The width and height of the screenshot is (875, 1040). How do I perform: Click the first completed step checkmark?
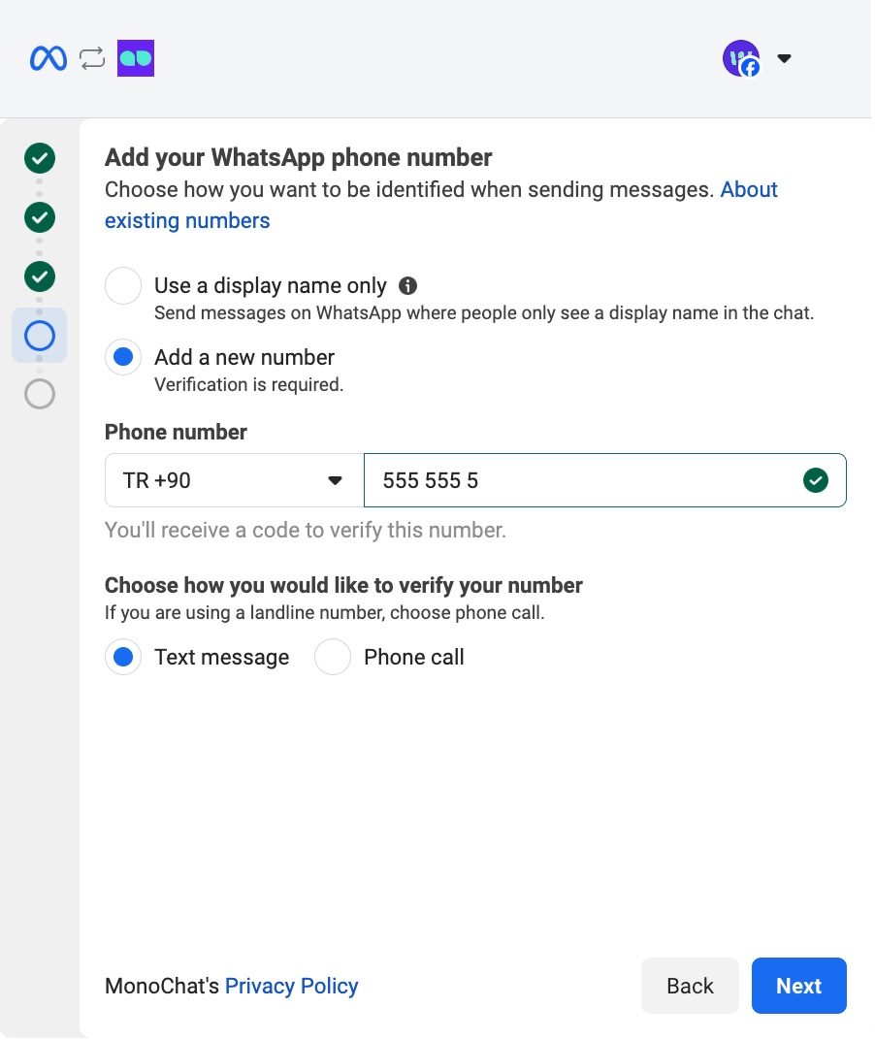(x=39, y=158)
